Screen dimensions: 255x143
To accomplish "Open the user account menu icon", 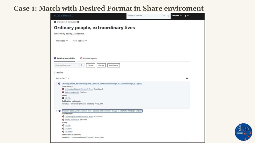I will coord(186,16).
